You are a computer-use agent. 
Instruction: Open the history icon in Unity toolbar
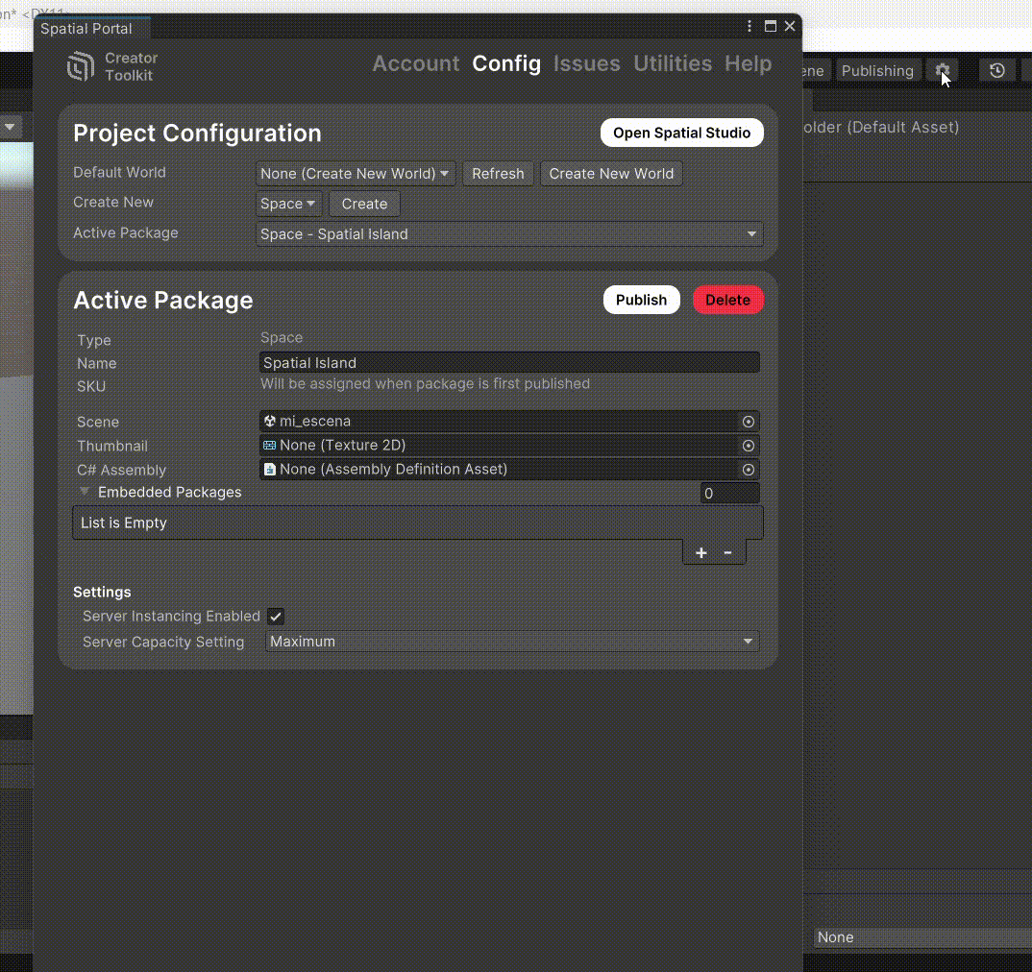coord(997,70)
